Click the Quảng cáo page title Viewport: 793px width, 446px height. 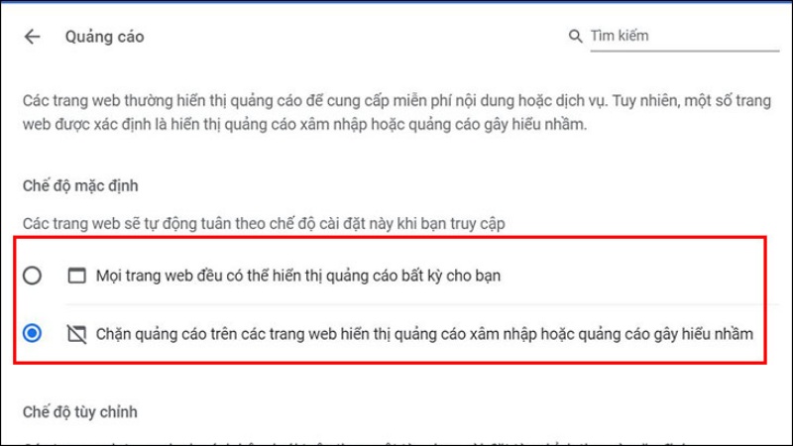coord(105,37)
